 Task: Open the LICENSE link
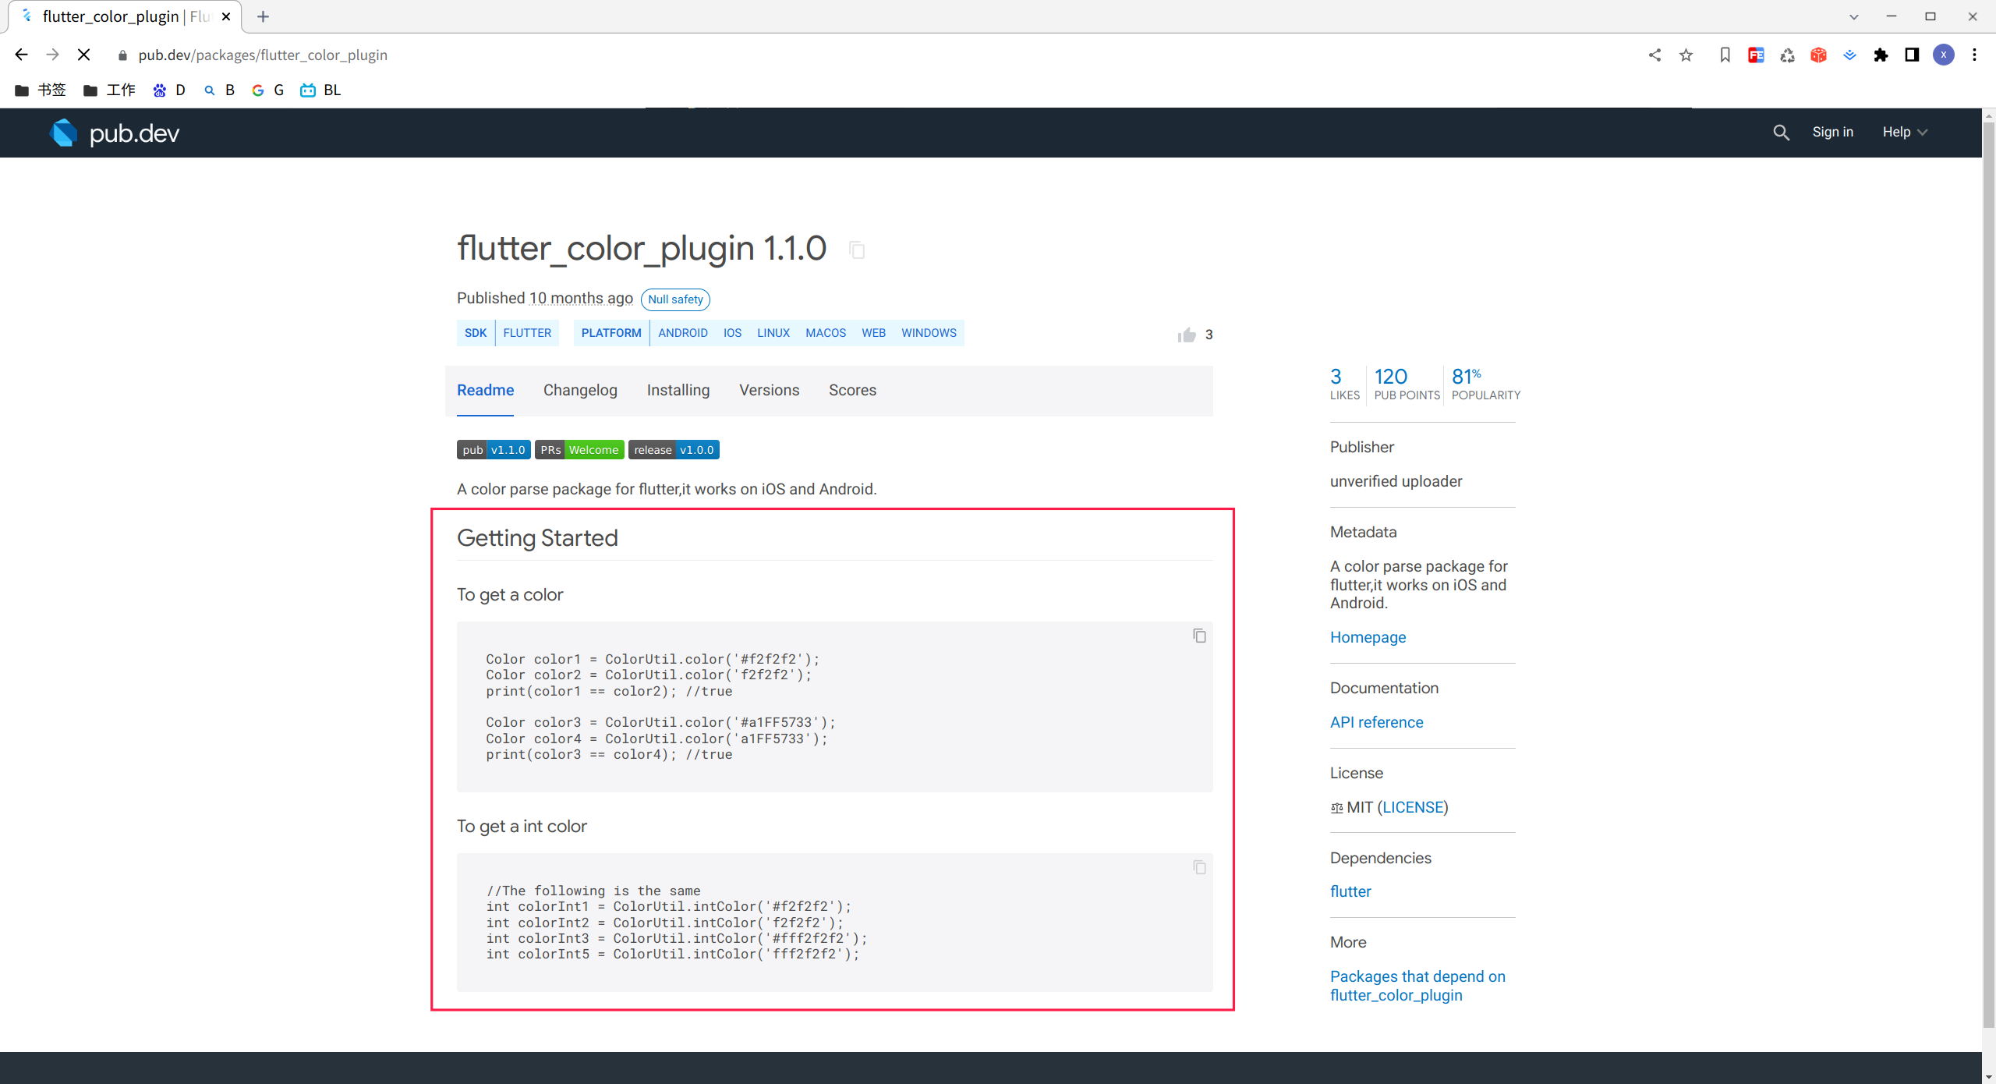click(x=1413, y=807)
